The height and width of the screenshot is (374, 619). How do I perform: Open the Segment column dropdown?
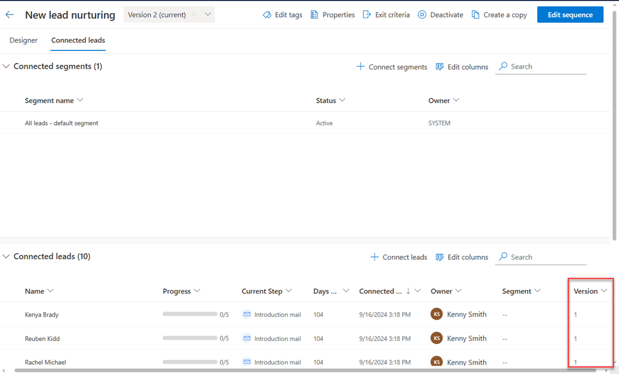click(x=537, y=291)
